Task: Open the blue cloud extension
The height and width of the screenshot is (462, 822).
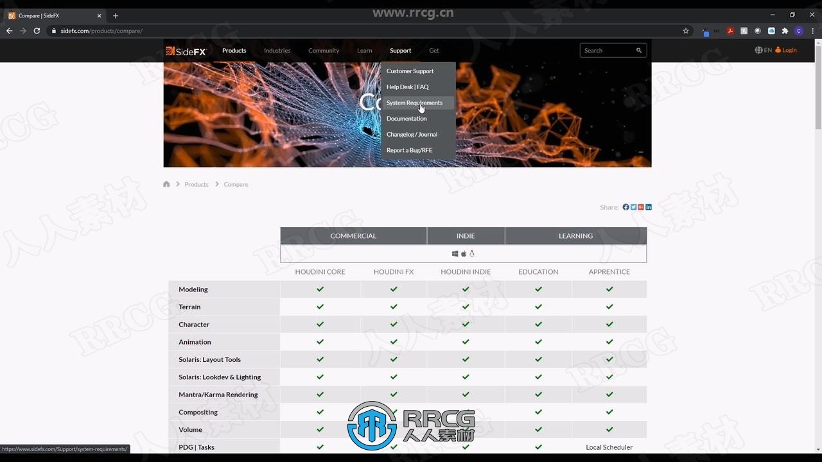Action: (771, 31)
